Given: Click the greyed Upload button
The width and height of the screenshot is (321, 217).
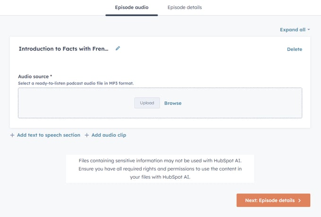Looking at the screenshot, I should [x=147, y=103].
